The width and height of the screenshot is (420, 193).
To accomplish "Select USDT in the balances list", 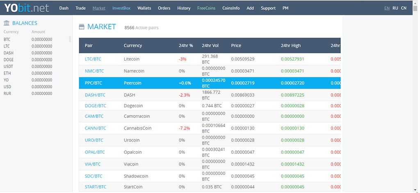I will pos(8,66).
